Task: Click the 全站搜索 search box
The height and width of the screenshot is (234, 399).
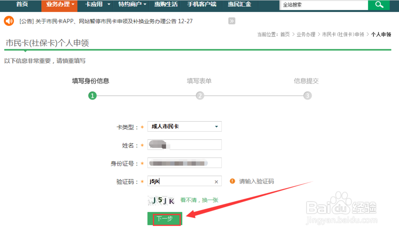Action: coord(324,5)
